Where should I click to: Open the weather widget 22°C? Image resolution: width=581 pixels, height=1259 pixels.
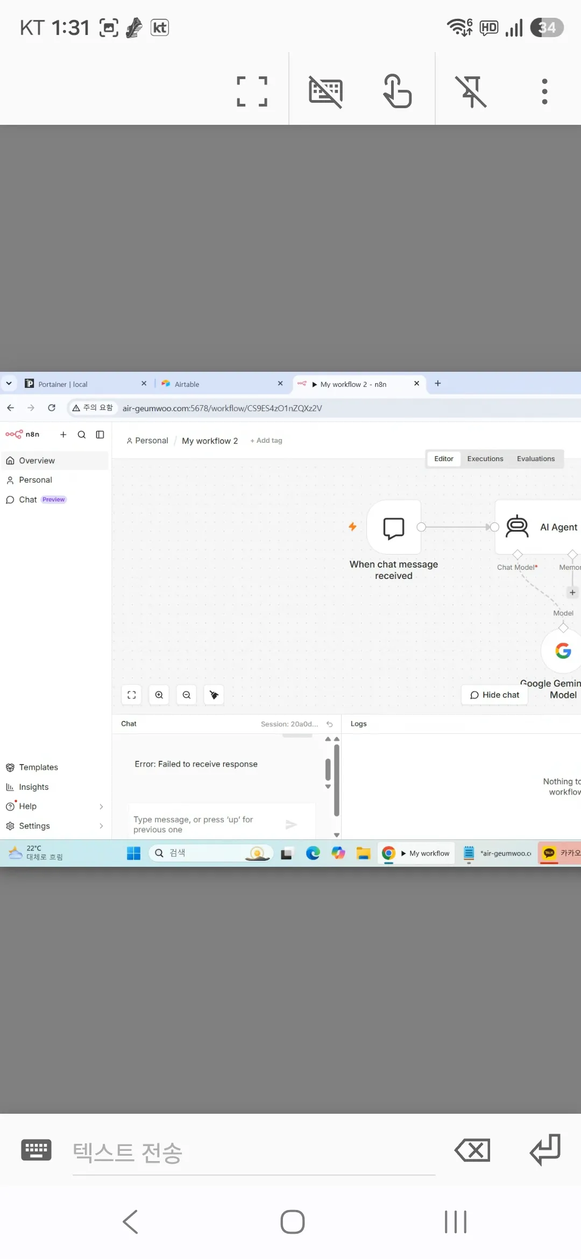(x=36, y=853)
